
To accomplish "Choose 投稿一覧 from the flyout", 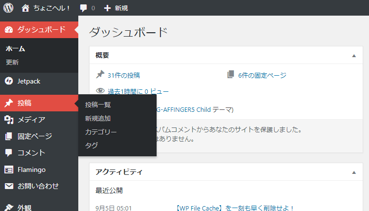I will click(x=98, y=105).
